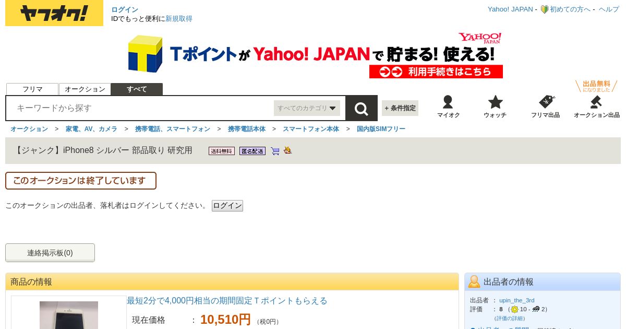Screen dimensions: 626x329
Task: Click the Tポイント banner advertisement
Action: [315, 55]
